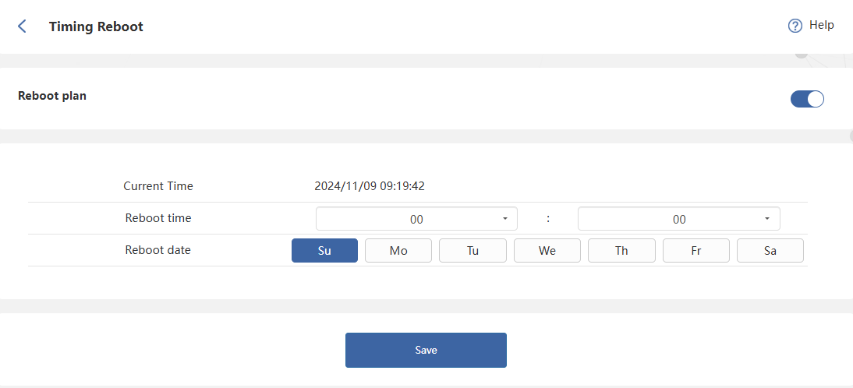Screen dimensions: 853x388
Task: Enable We in Reboot date row
Action: (547, 251)
